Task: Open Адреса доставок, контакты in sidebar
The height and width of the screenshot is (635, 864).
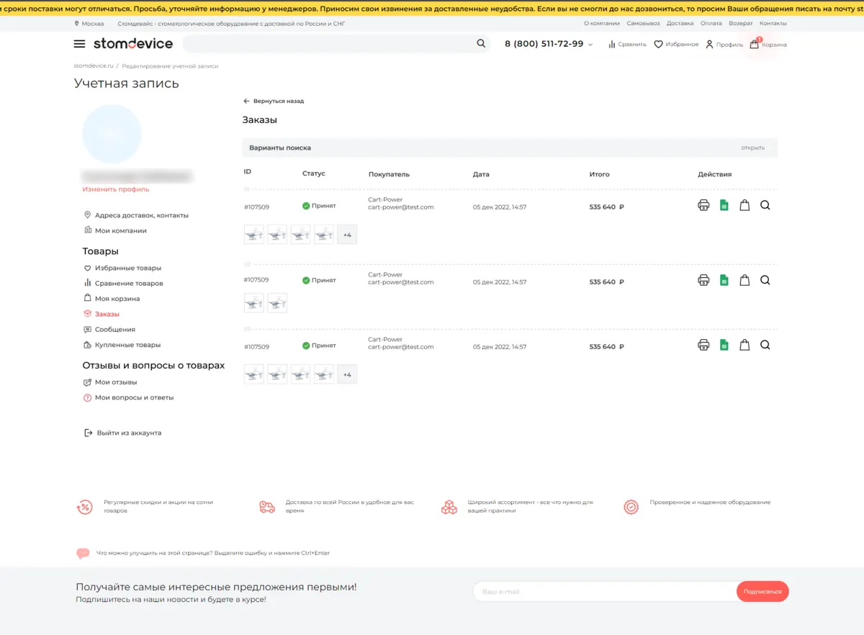Action: (x=136, y=215)
